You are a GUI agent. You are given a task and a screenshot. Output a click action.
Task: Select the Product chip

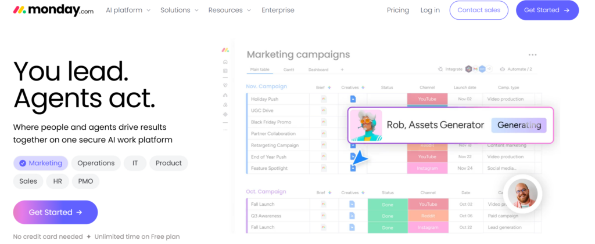coord(169,163)
